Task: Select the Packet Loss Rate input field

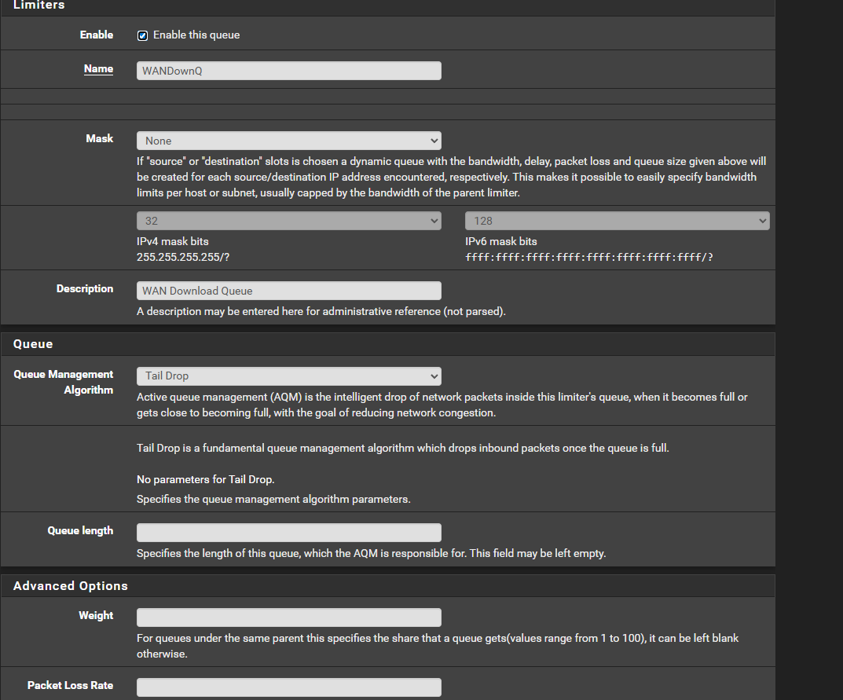Action: (x=288, y=687)
